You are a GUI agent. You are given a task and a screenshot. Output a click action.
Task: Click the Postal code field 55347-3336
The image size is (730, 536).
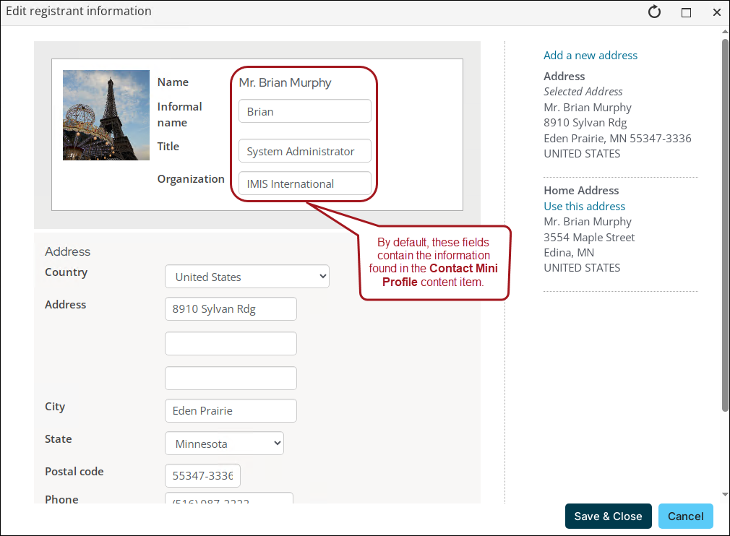coord(202,475)
